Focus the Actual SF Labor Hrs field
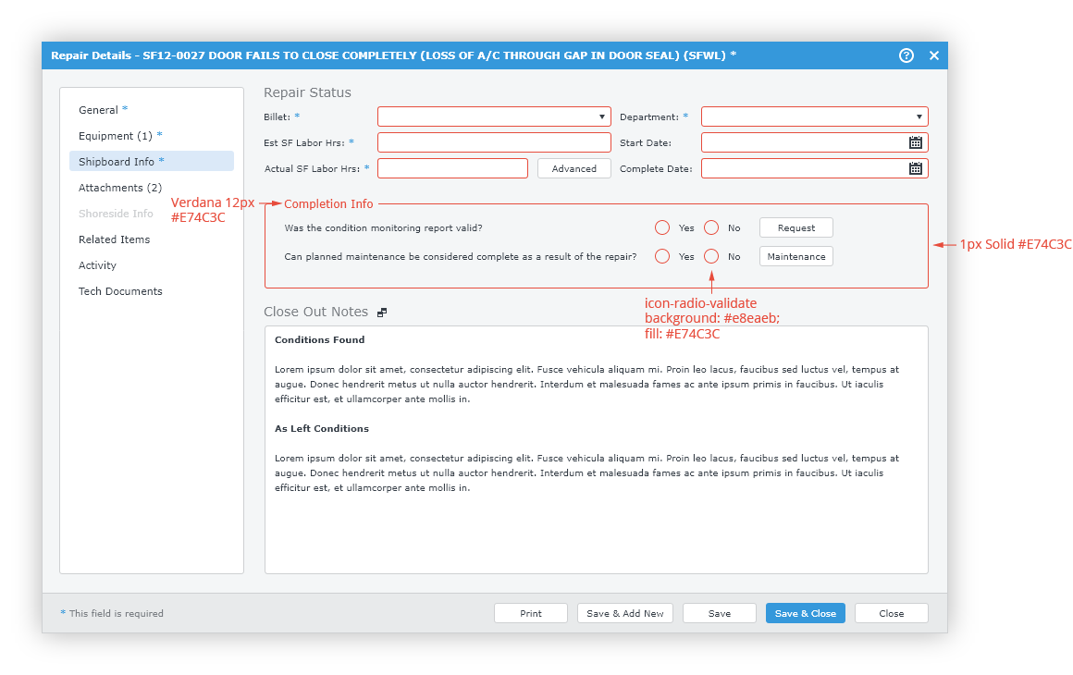 452,168
